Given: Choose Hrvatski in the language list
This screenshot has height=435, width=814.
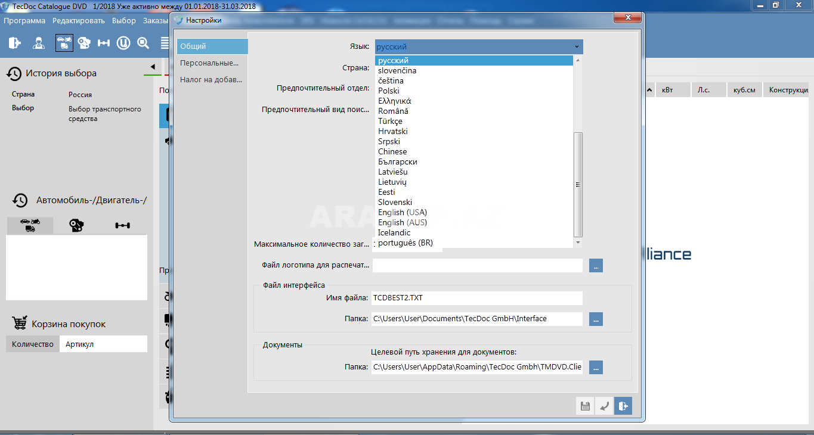Looking at the screenshot, I should pyautogui.click(x=474, y=132).
